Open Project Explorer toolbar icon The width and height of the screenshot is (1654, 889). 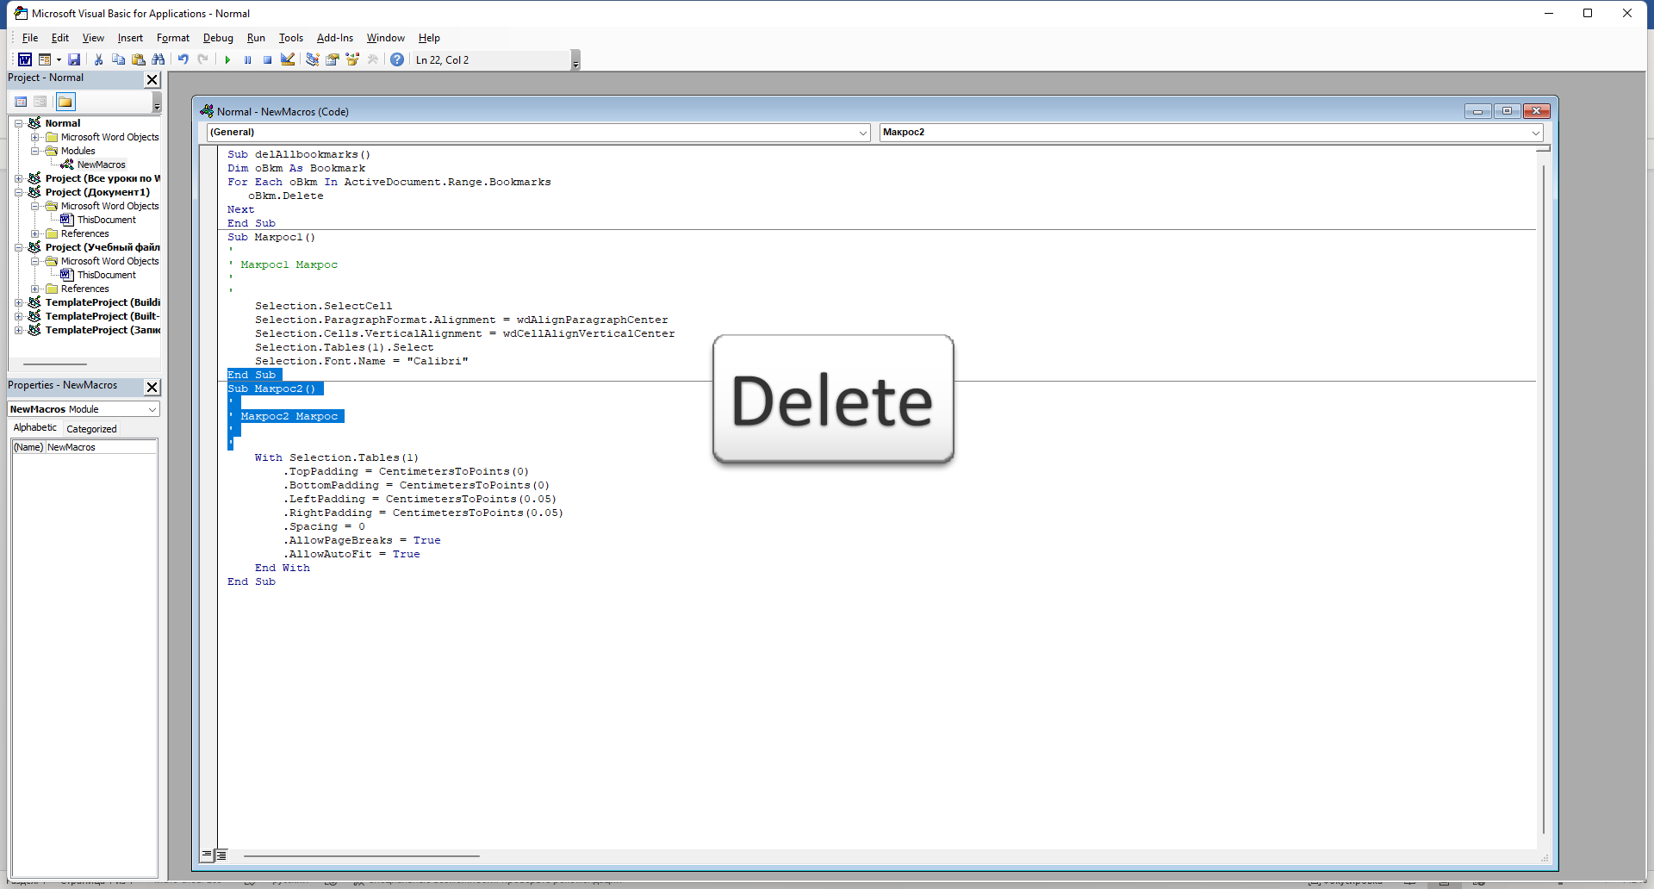click(x=312, y=59)
